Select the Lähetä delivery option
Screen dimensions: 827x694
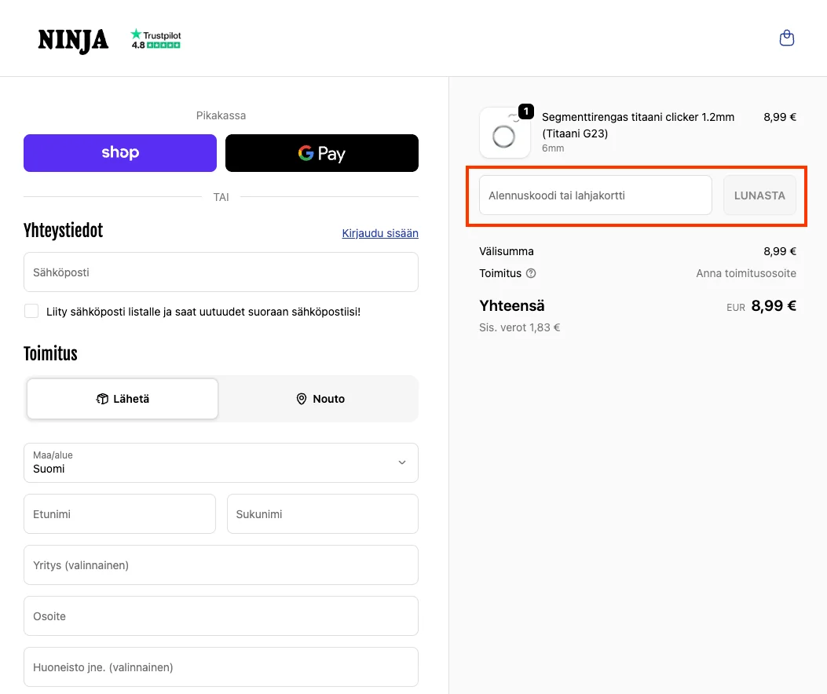pos(123,399)
